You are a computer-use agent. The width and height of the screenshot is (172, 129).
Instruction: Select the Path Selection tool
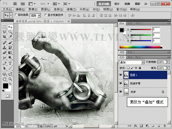point(4,68)
